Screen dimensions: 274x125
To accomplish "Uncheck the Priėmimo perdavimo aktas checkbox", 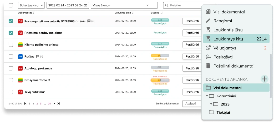I will pyautogui.click(x=11, y=33).
